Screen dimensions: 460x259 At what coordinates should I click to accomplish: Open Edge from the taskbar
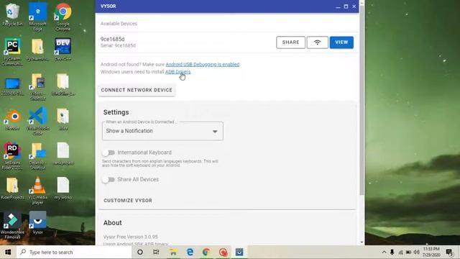[x=190, y=252]
